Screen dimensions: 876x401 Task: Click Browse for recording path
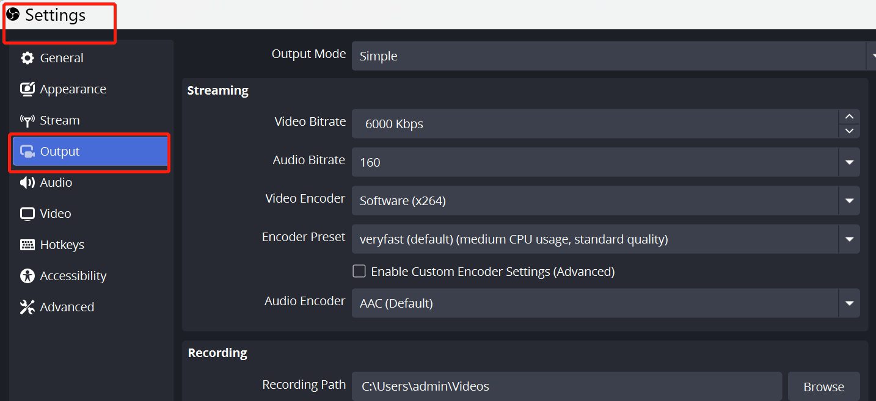pyautogui.click(x=823, y=386)
